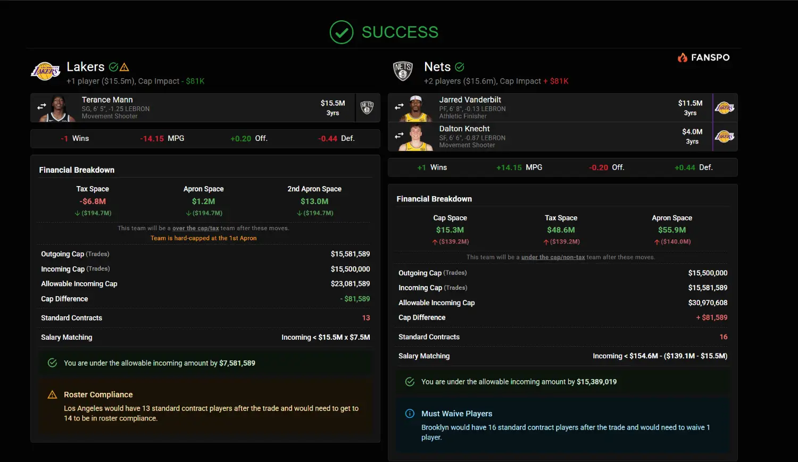Click the swap arrows beside Dalton Knecht

399,136
